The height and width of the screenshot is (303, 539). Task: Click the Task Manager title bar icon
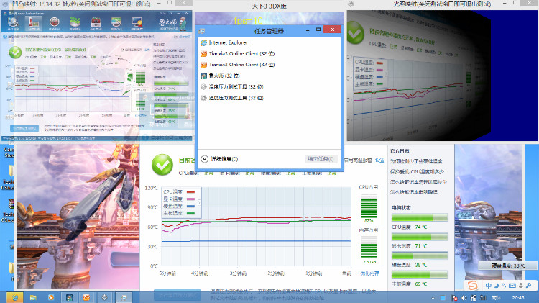(202, 31)
